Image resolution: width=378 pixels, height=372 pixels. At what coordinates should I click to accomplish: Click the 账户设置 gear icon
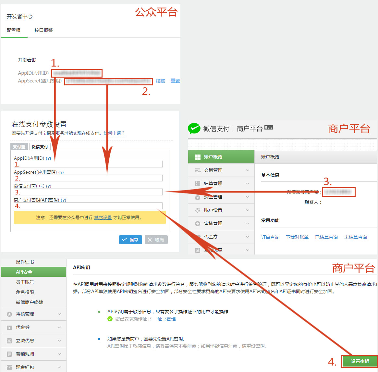[198, 210]
